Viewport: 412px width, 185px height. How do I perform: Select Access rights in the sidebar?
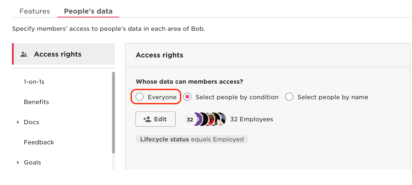click(x=58, y=54)
